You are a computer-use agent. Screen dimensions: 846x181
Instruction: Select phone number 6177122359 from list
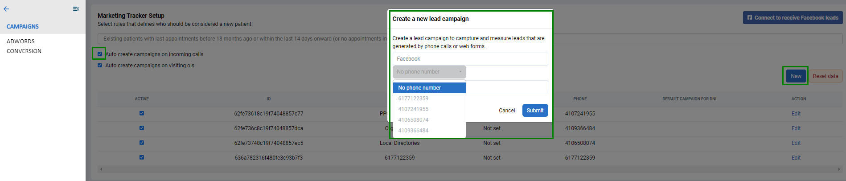coord(413,99)
